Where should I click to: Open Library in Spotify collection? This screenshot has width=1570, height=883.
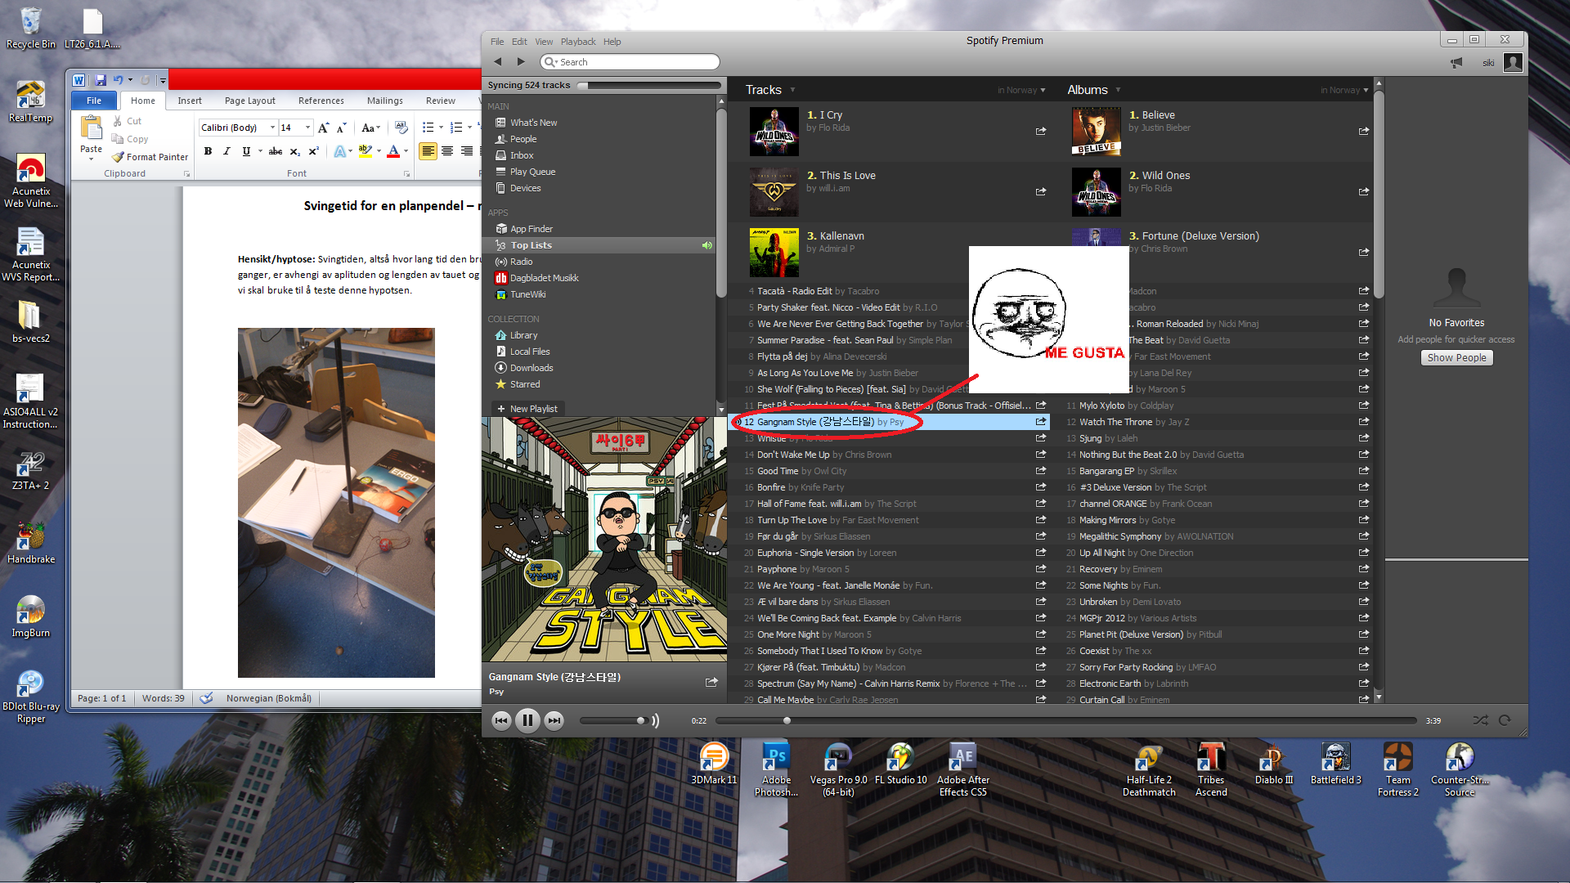point(523,335)
